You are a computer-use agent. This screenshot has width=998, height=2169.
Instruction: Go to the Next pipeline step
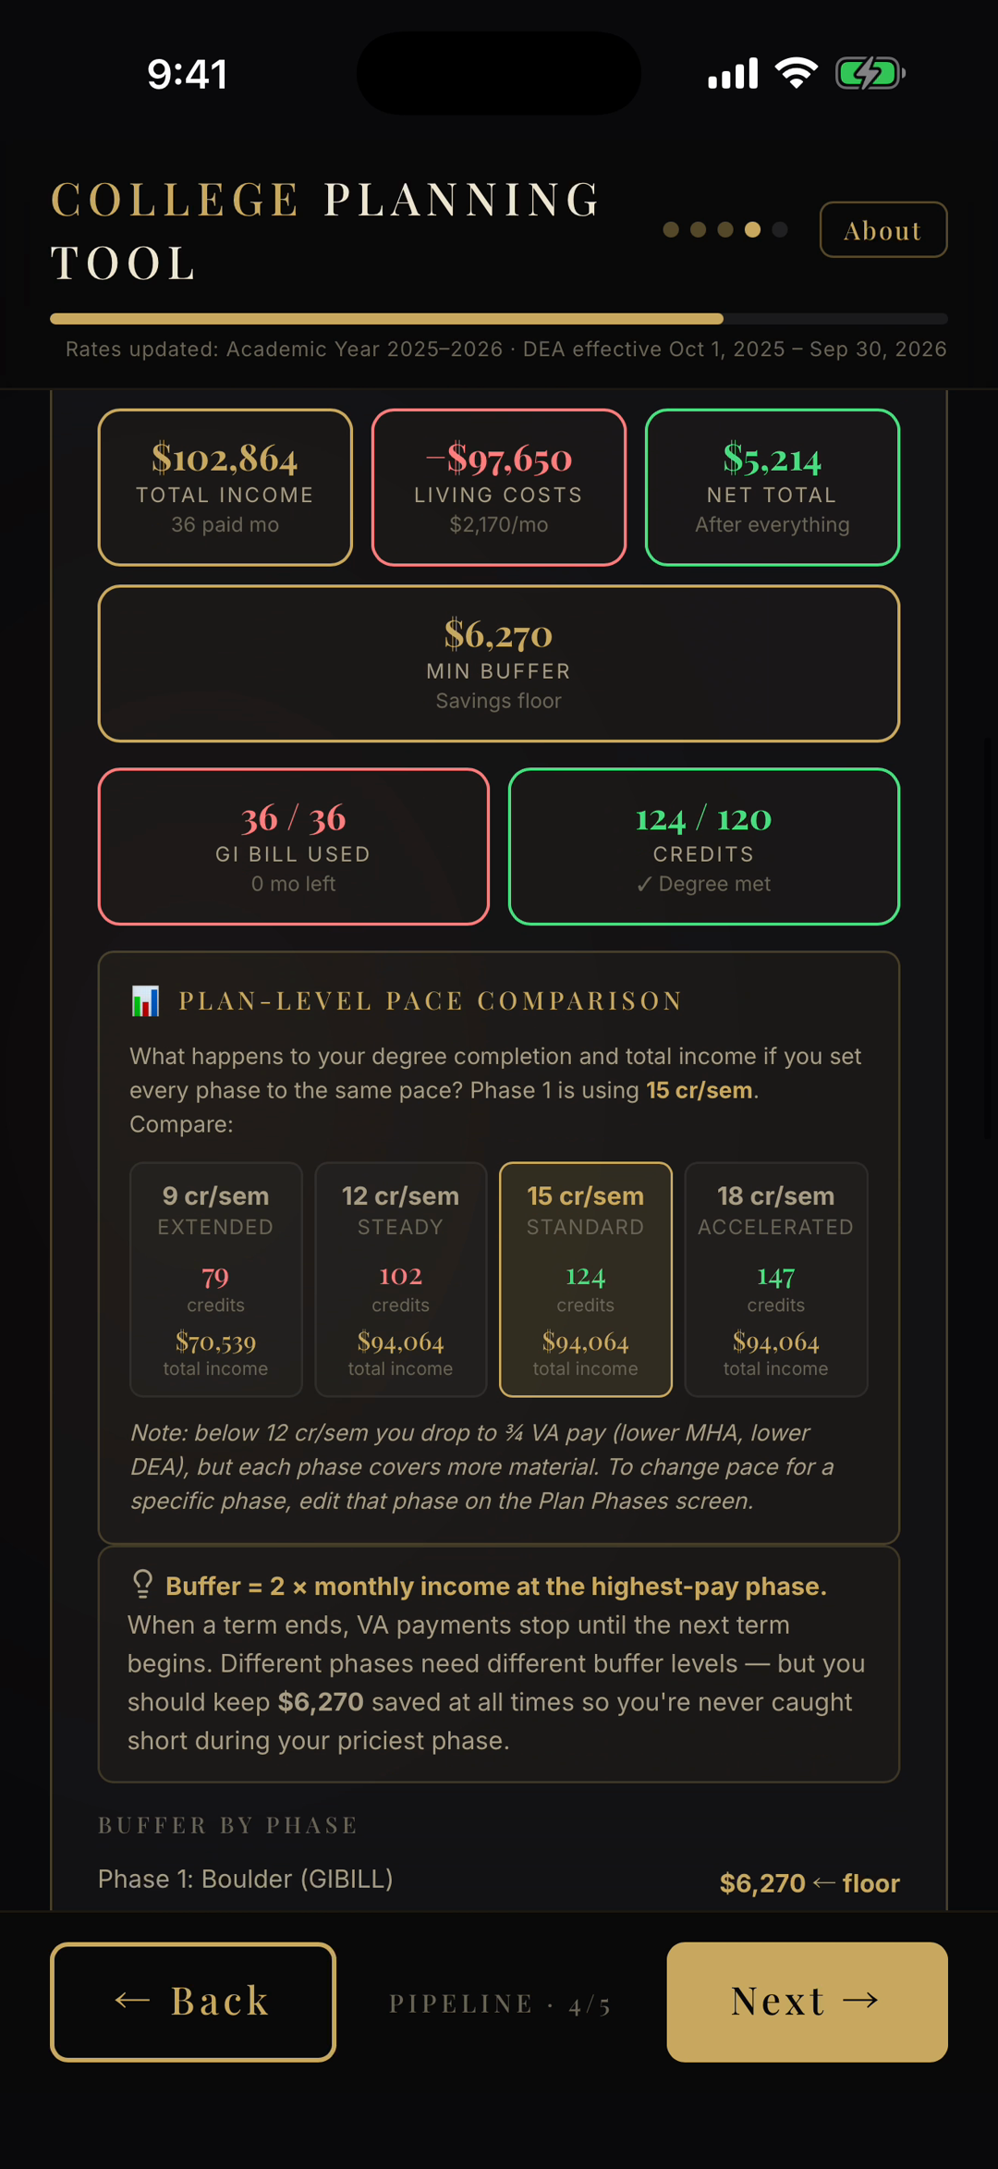(808, 2002)
